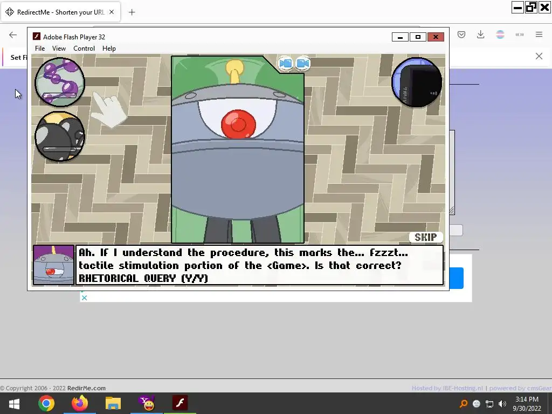552x414 pixels.
Task: Click the left camera angle icon
Action: tap(286, 64)
